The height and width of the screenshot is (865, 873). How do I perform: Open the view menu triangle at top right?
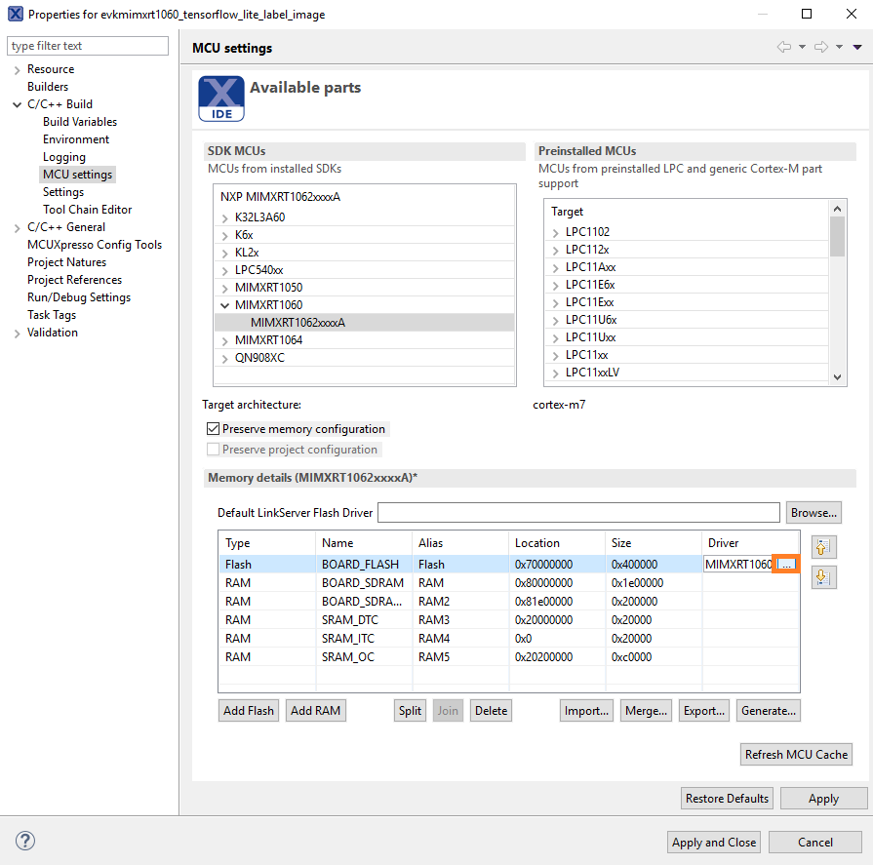[x=857, y=48]
